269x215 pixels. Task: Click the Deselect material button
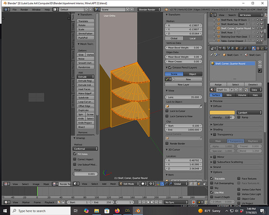(x=253, y=85)
